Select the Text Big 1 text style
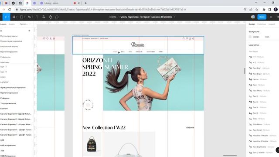Screen dimensions: 279x157 pyautogui.click(x=259, y=68)
